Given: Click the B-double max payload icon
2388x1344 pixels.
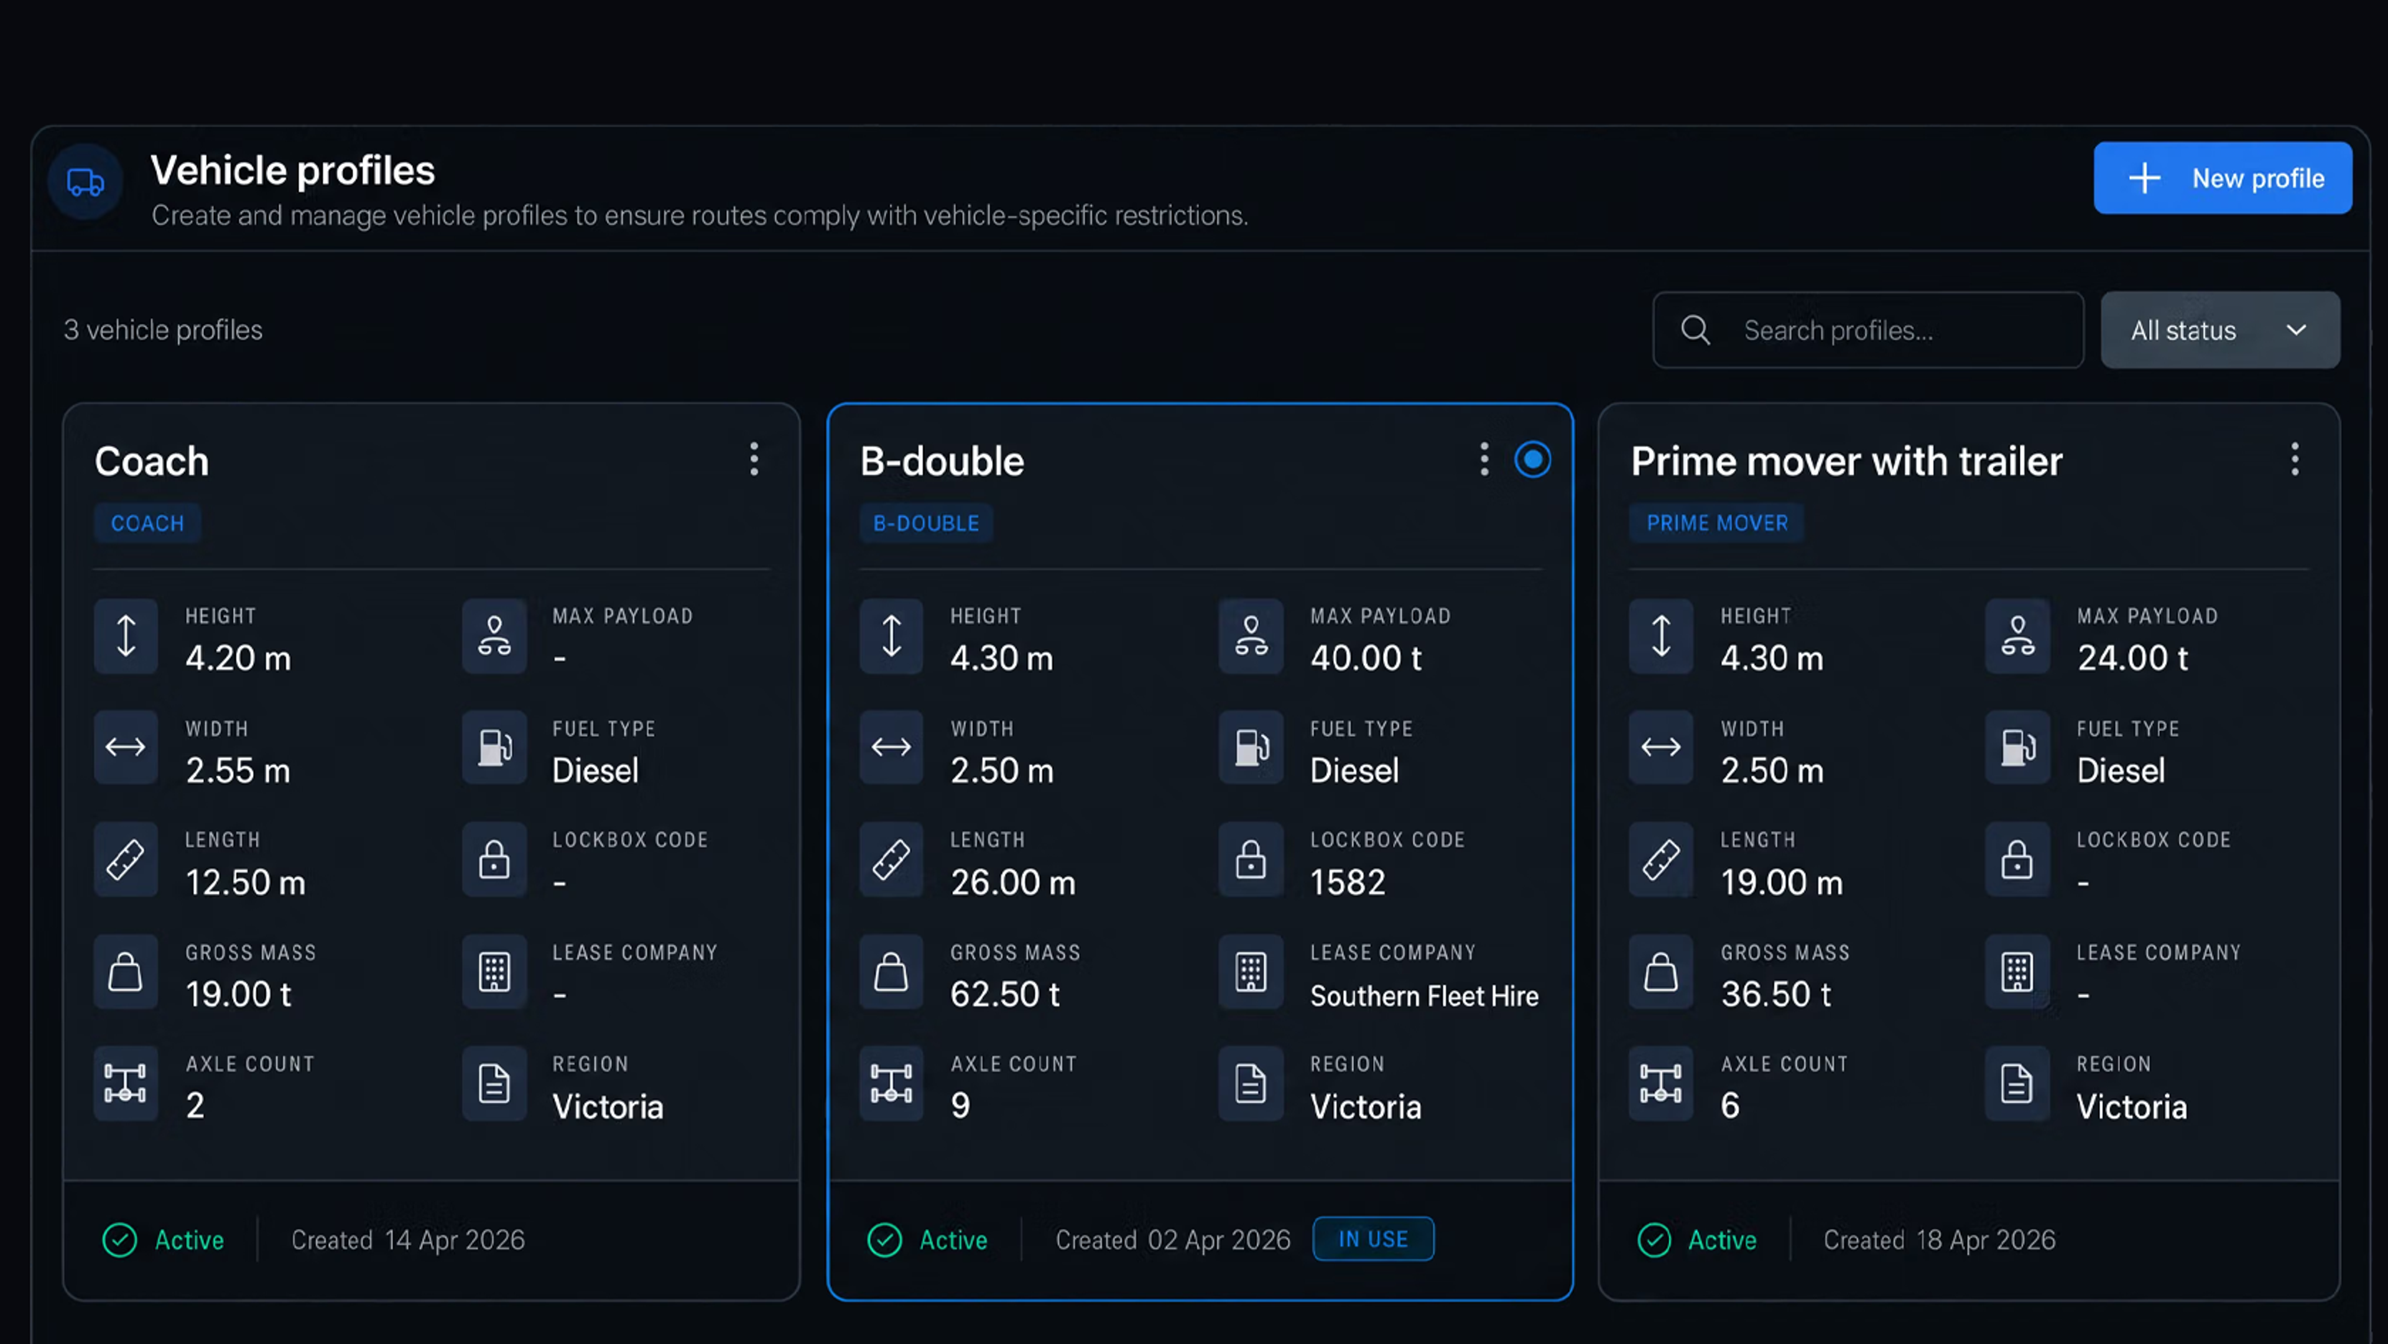Looking at the screenshot, I should (1251, 636).
